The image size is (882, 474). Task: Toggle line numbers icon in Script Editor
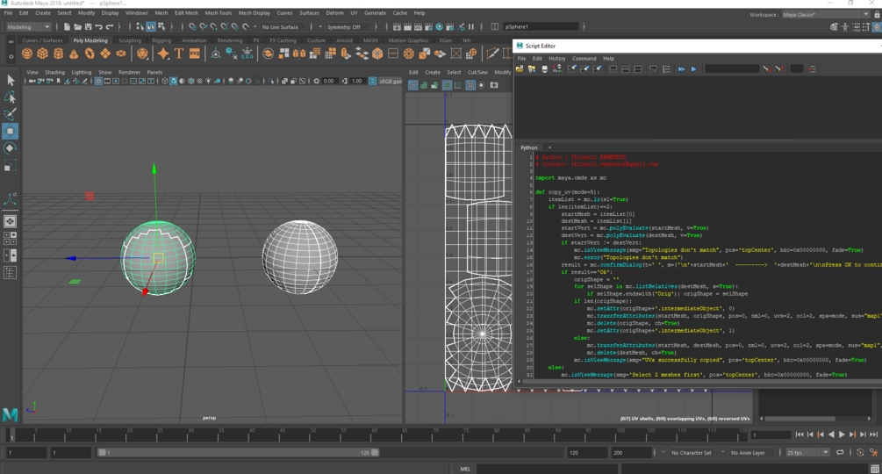[x=666, y=68]
